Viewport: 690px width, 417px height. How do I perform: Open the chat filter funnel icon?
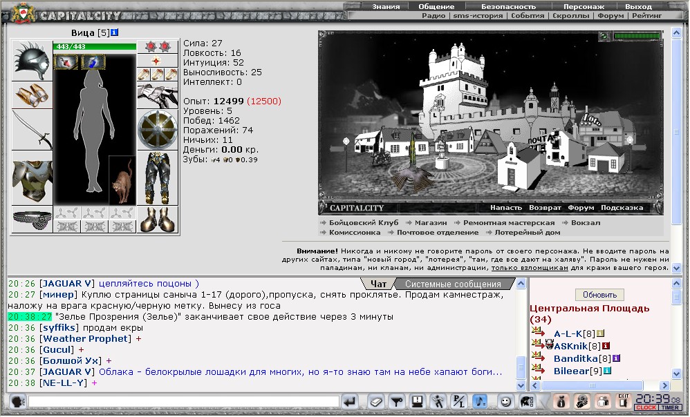click(396, 402)
